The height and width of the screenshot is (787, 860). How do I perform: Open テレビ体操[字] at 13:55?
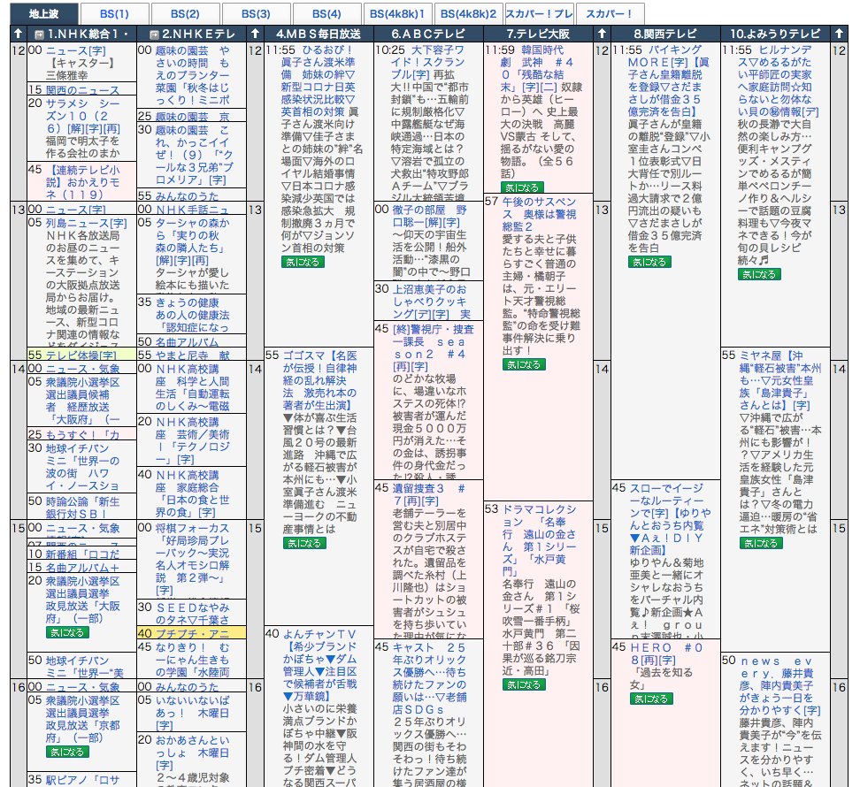point(81,355)
